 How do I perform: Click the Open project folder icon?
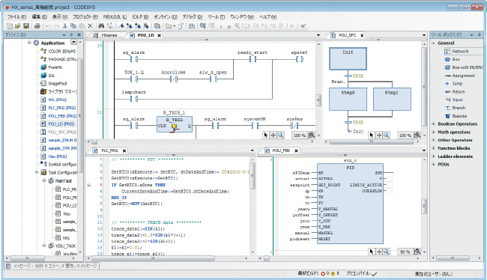pyautogui.click(x=18, y=25)
